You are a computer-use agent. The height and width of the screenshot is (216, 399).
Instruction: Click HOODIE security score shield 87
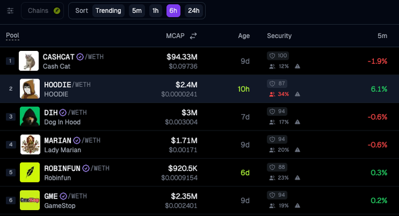point(277,84)
